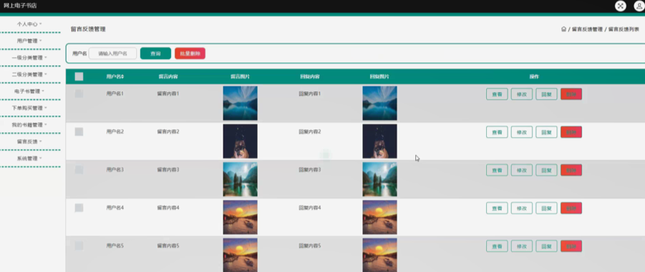The width and height of the screenshot is (645, 272).
Task: Click the fullscreen icon in top bar
Action: point(620,6)
